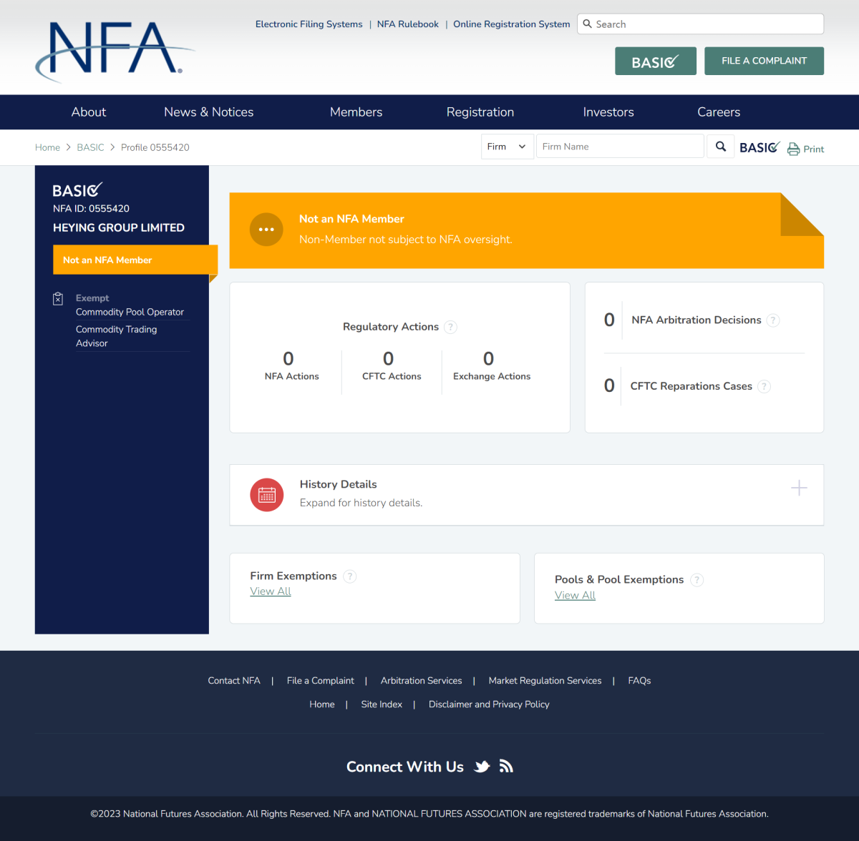Click inside the Firm Name search field
Image resolution: width=859 pixels, height=841 pixels.
(x=620, y=146)
